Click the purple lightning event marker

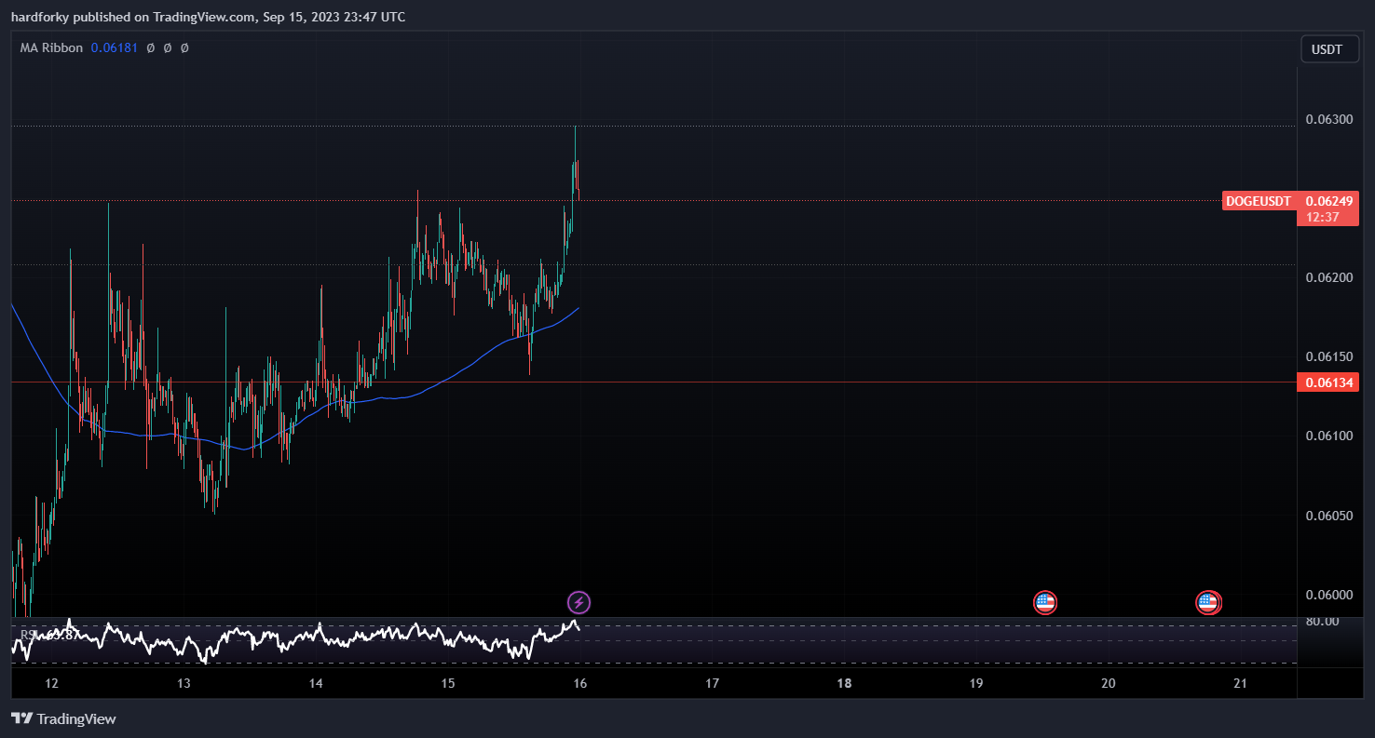point(579,602)
